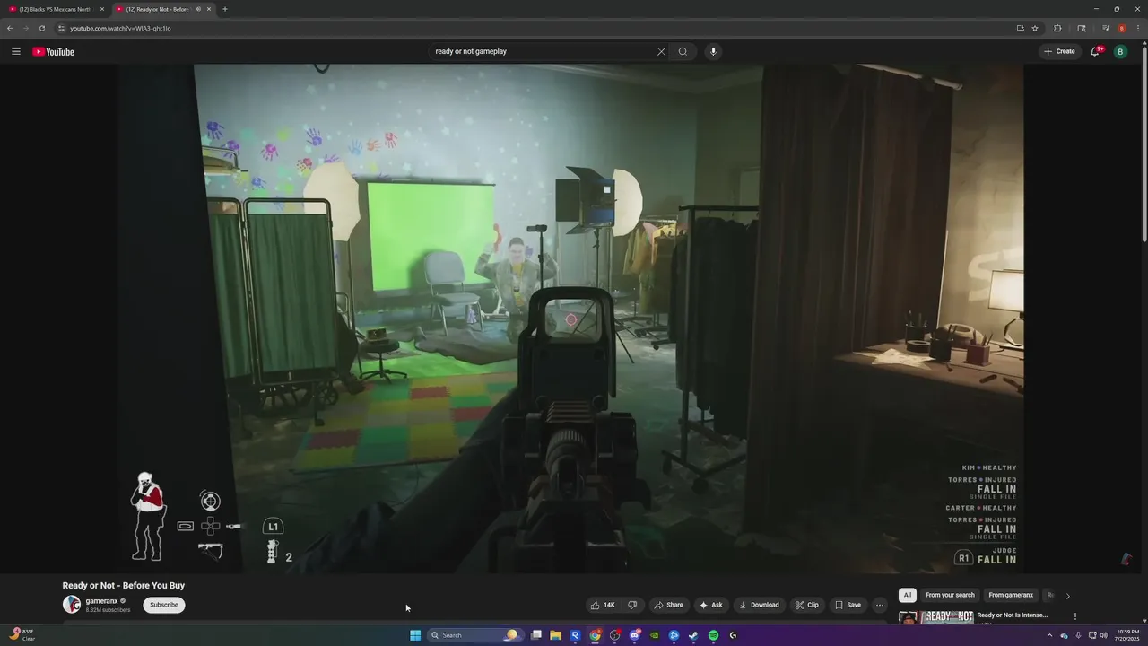Screen dimensions: 1148x646
Task: Share the video
Action: point(668,605)
